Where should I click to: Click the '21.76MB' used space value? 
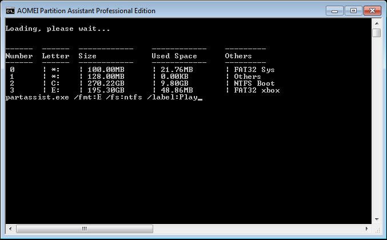point(177,70)
